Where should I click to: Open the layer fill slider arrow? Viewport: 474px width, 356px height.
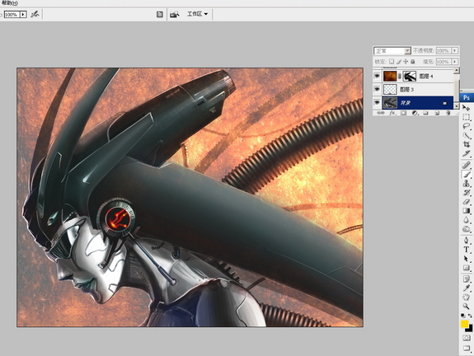455,62
